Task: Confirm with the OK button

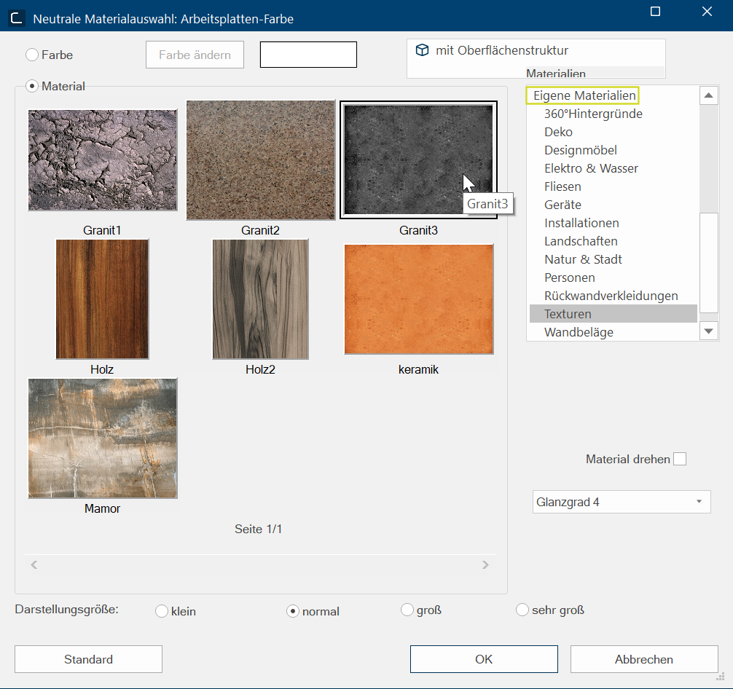Action: 484,659
